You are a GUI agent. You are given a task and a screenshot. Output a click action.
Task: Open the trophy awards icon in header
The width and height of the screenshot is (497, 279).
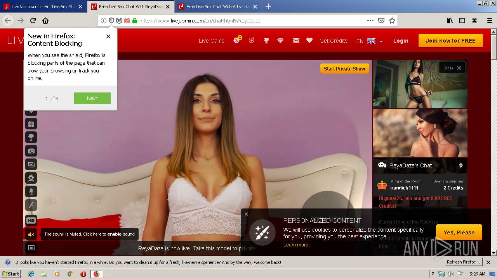[266, 40]
